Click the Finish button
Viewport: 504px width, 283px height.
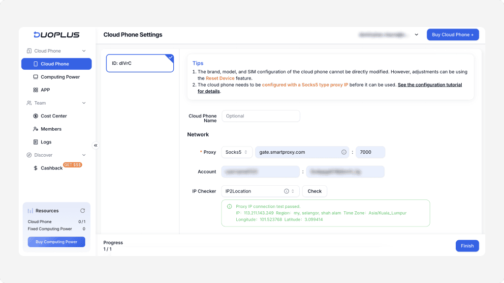click(467, 246)
